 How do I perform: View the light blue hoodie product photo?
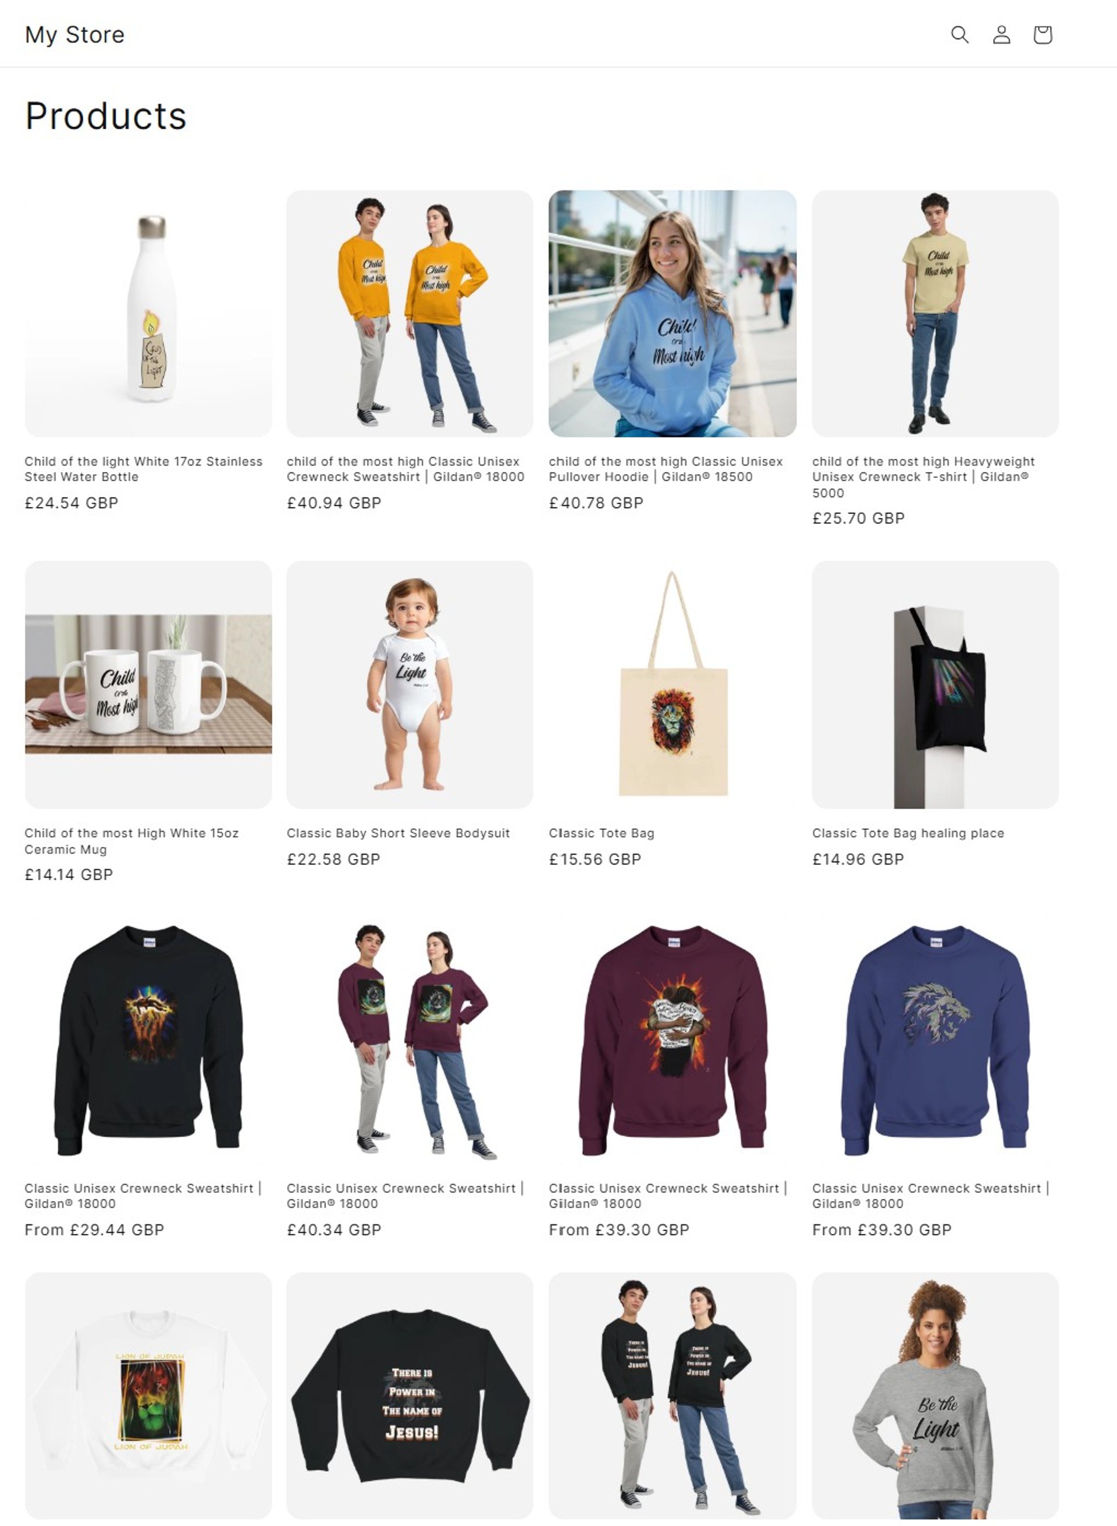[x=672, y=313]
